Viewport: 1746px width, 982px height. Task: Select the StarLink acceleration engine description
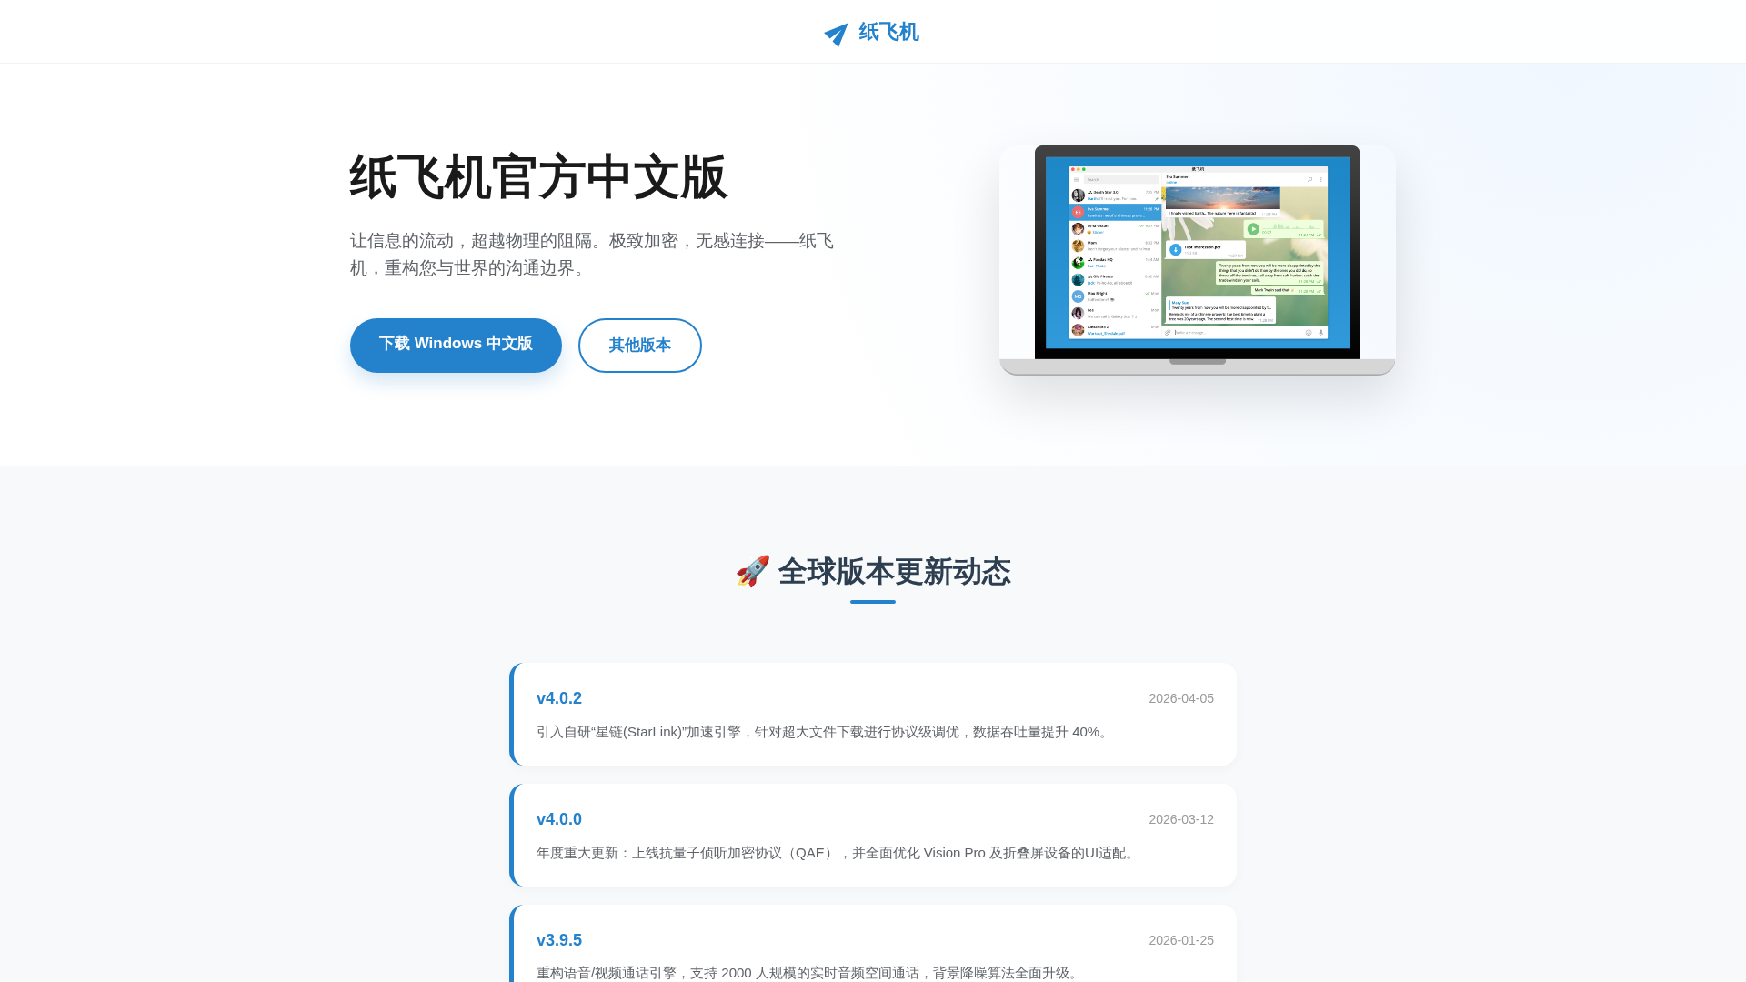pyautogui.click(x=825, y=732)
